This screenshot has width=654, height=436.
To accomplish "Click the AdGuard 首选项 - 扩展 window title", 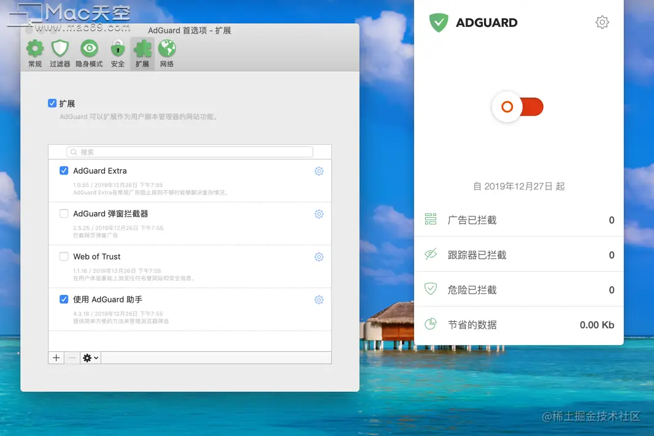I will coord(190,31).
